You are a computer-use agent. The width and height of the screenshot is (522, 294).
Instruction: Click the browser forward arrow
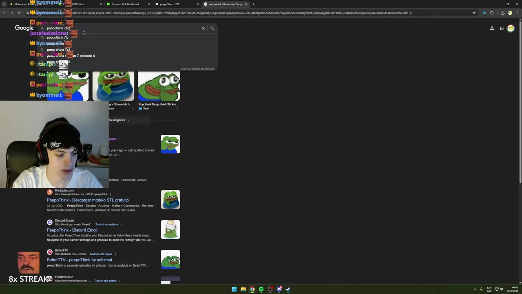12,13
